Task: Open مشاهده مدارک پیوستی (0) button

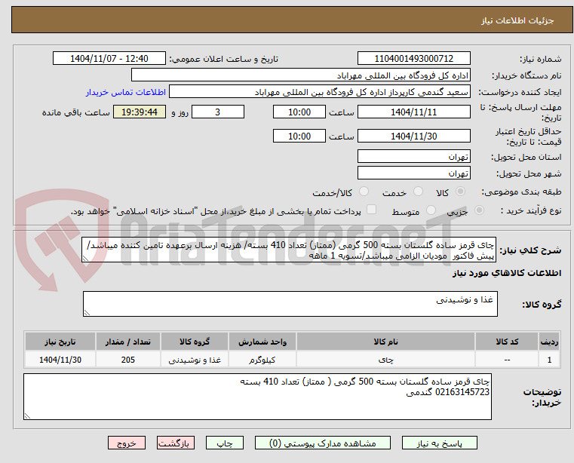Action: pos(323,443)
